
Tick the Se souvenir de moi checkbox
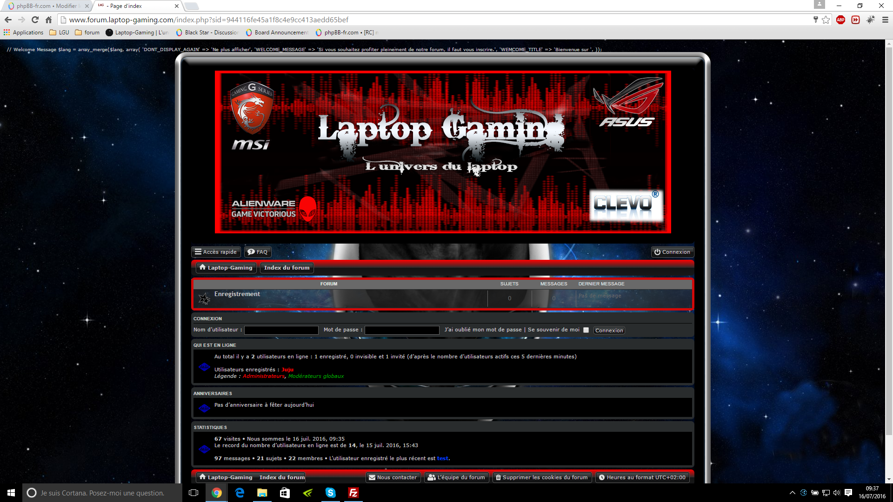(586, 330)
